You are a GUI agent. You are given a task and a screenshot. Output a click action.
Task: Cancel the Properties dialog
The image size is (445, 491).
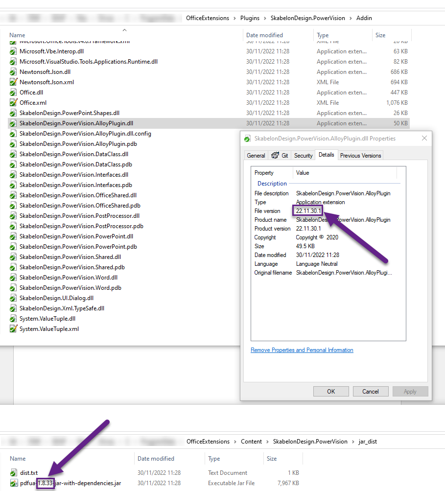click(x=371, y=392)
